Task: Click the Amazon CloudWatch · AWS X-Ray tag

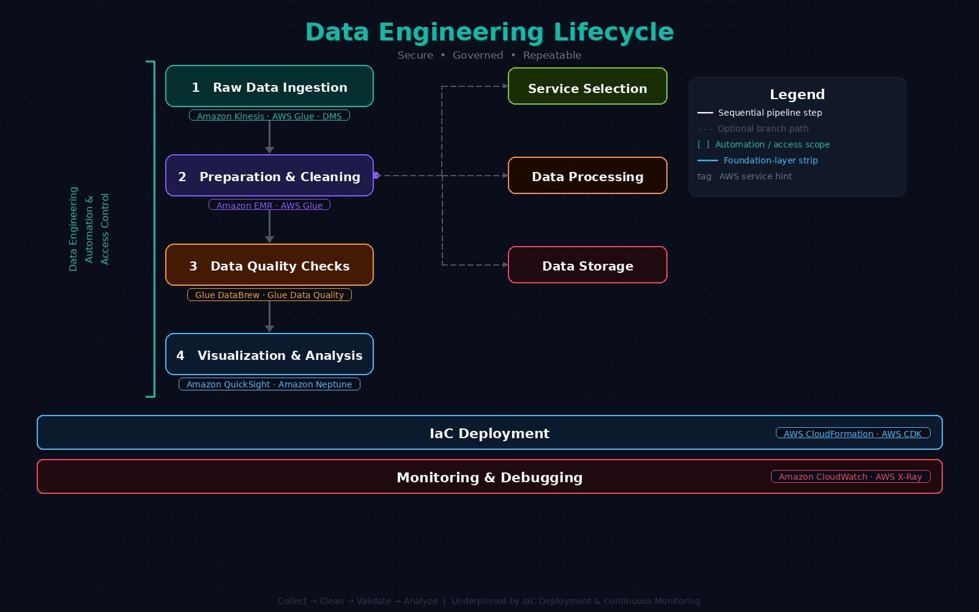Action: click(850, 476)
